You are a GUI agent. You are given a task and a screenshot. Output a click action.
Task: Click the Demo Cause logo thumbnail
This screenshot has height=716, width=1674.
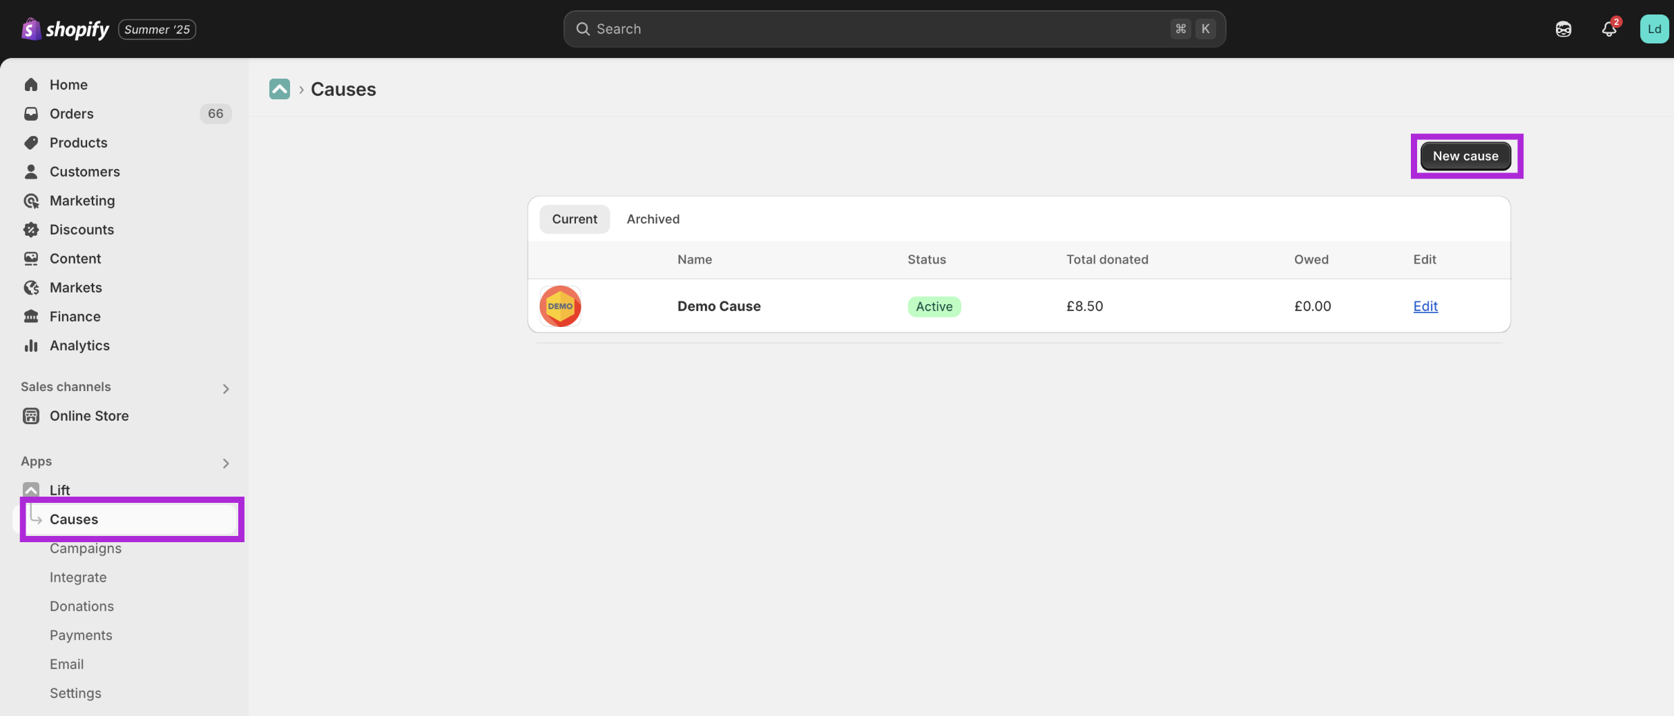tap(560, 306)
